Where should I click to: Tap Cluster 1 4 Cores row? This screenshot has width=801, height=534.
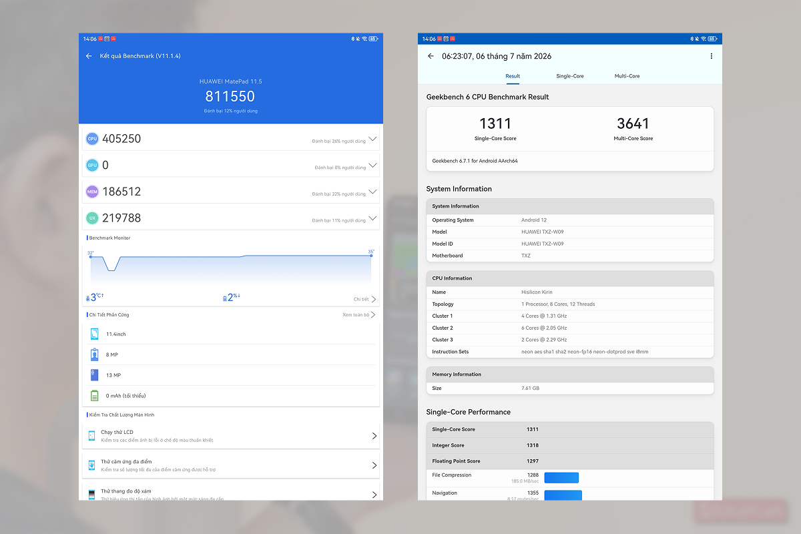pyautogui.click(x=570, y=316)
